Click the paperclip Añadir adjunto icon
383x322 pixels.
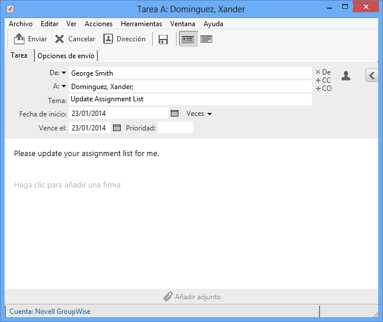click(168, 296)
